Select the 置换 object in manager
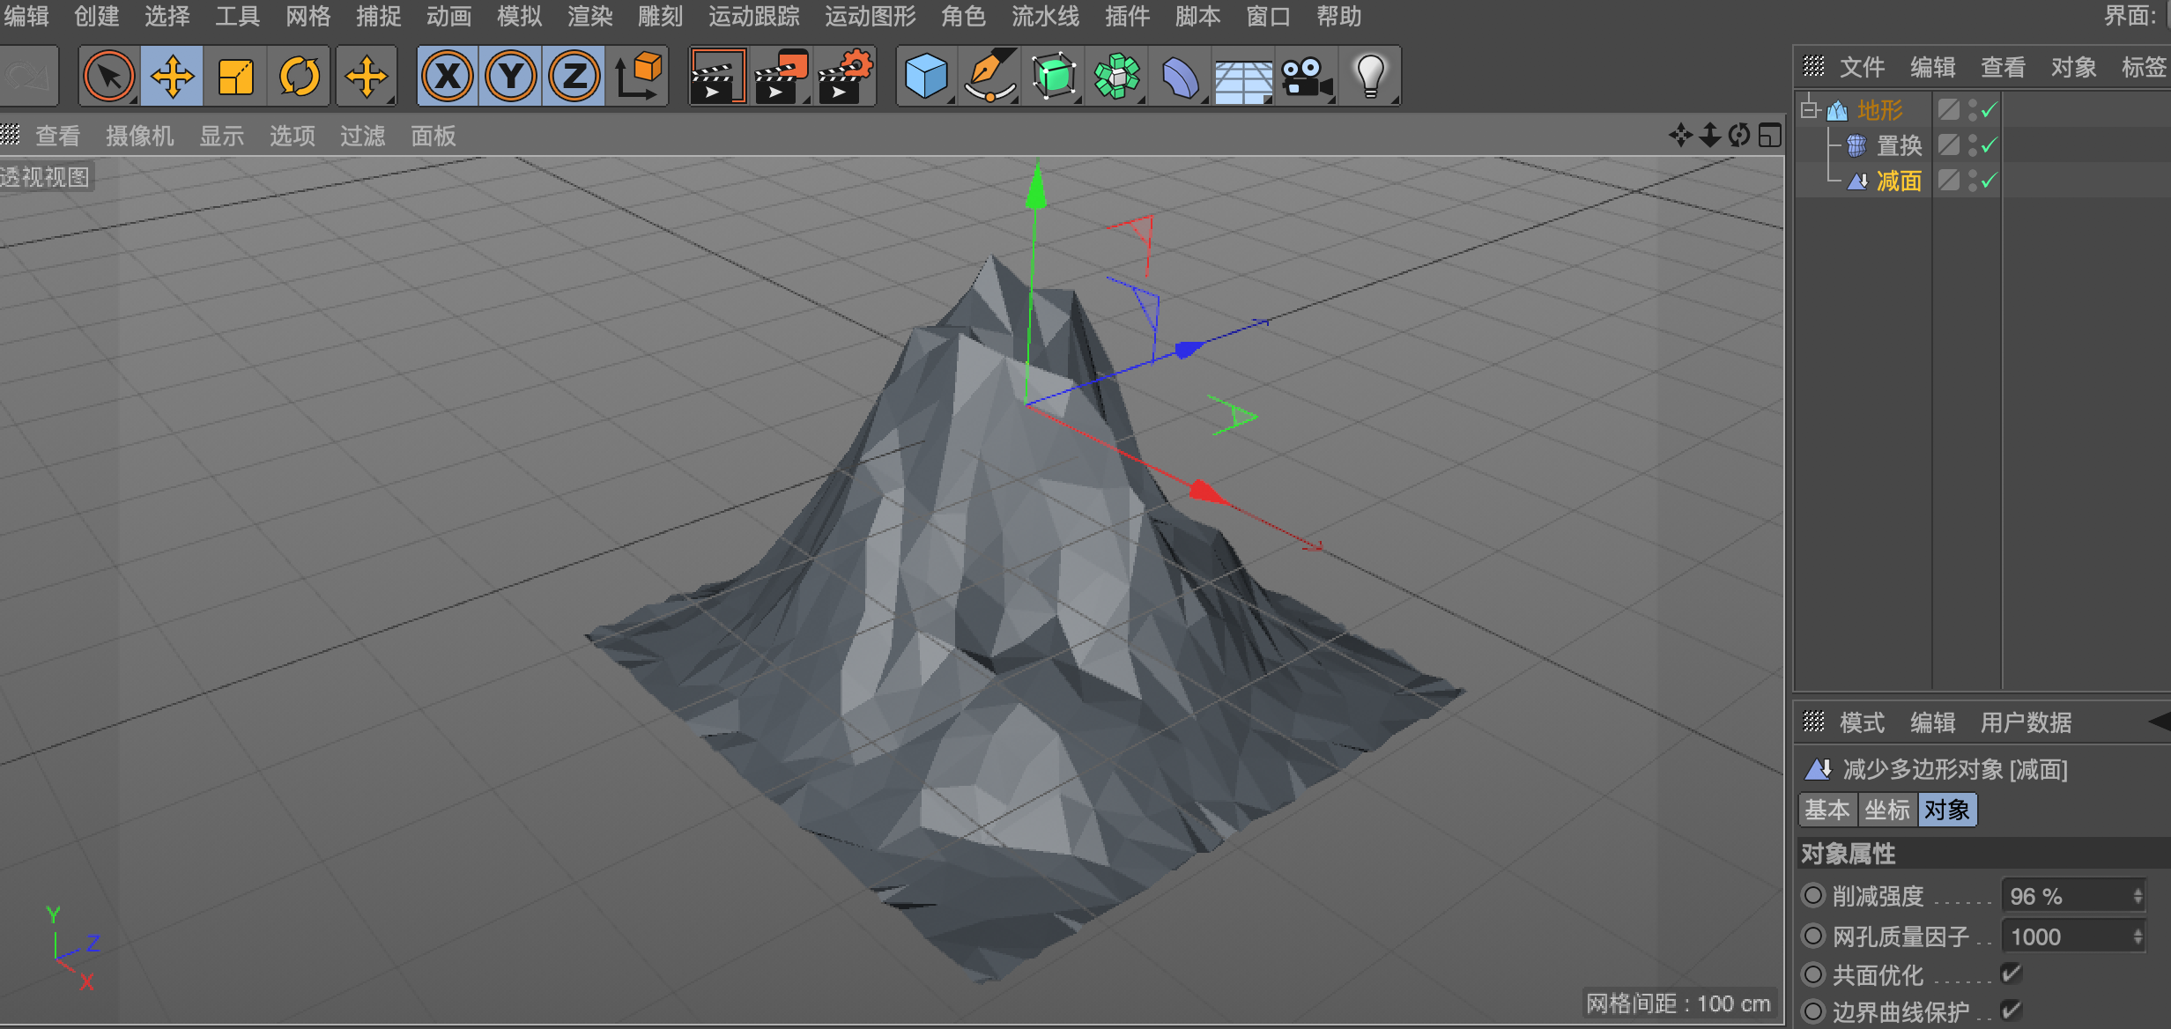 coord(1898,145)
